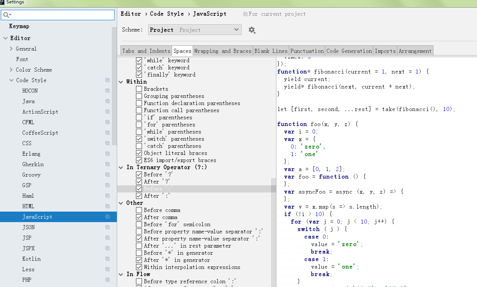Click the project icon beside Haml
This screenshot has height=287, width=477.
pos(107,196)
